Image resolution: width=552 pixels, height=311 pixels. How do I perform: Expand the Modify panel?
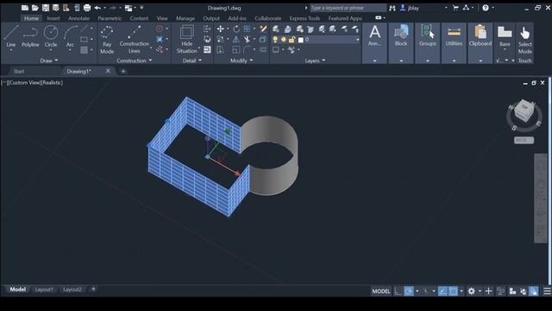pos(241,60)
